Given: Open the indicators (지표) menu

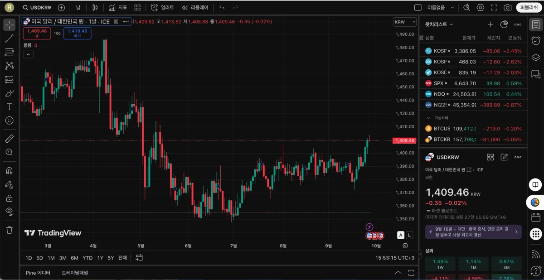Looking at the screenshot, I should pos(118,8).
